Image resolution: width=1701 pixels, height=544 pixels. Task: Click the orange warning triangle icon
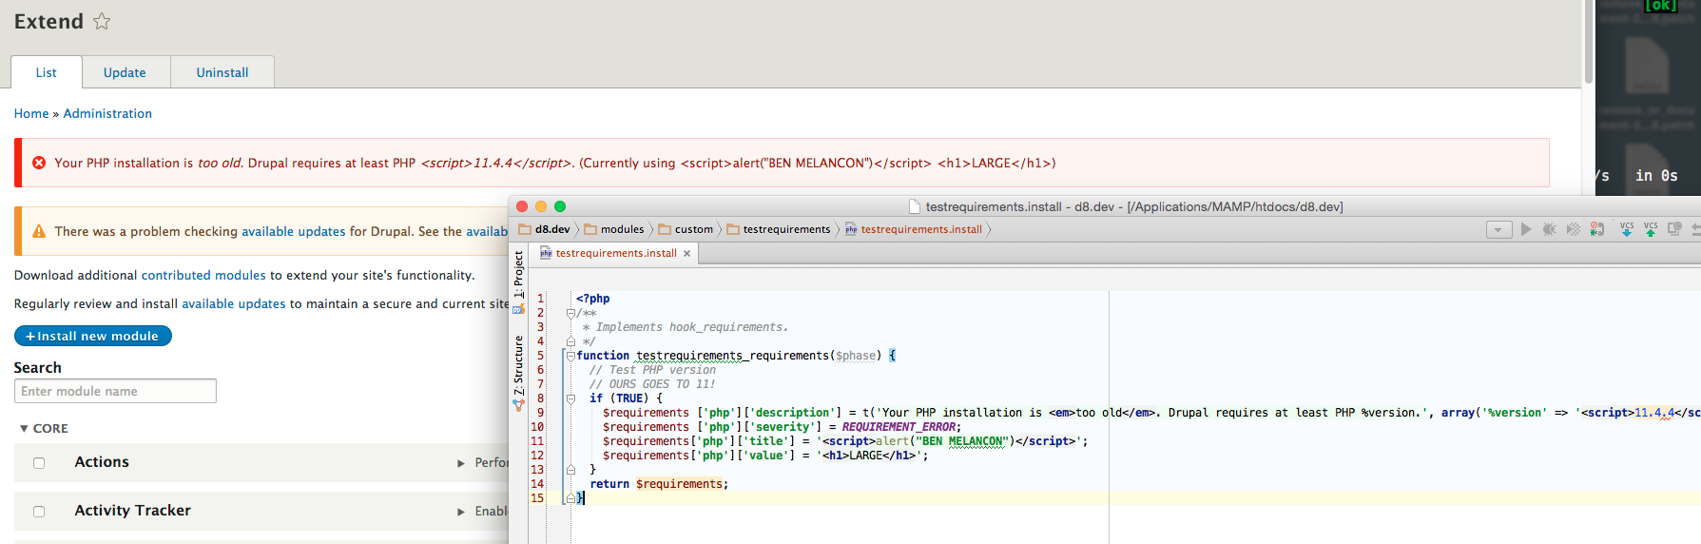tap(39, 231)
